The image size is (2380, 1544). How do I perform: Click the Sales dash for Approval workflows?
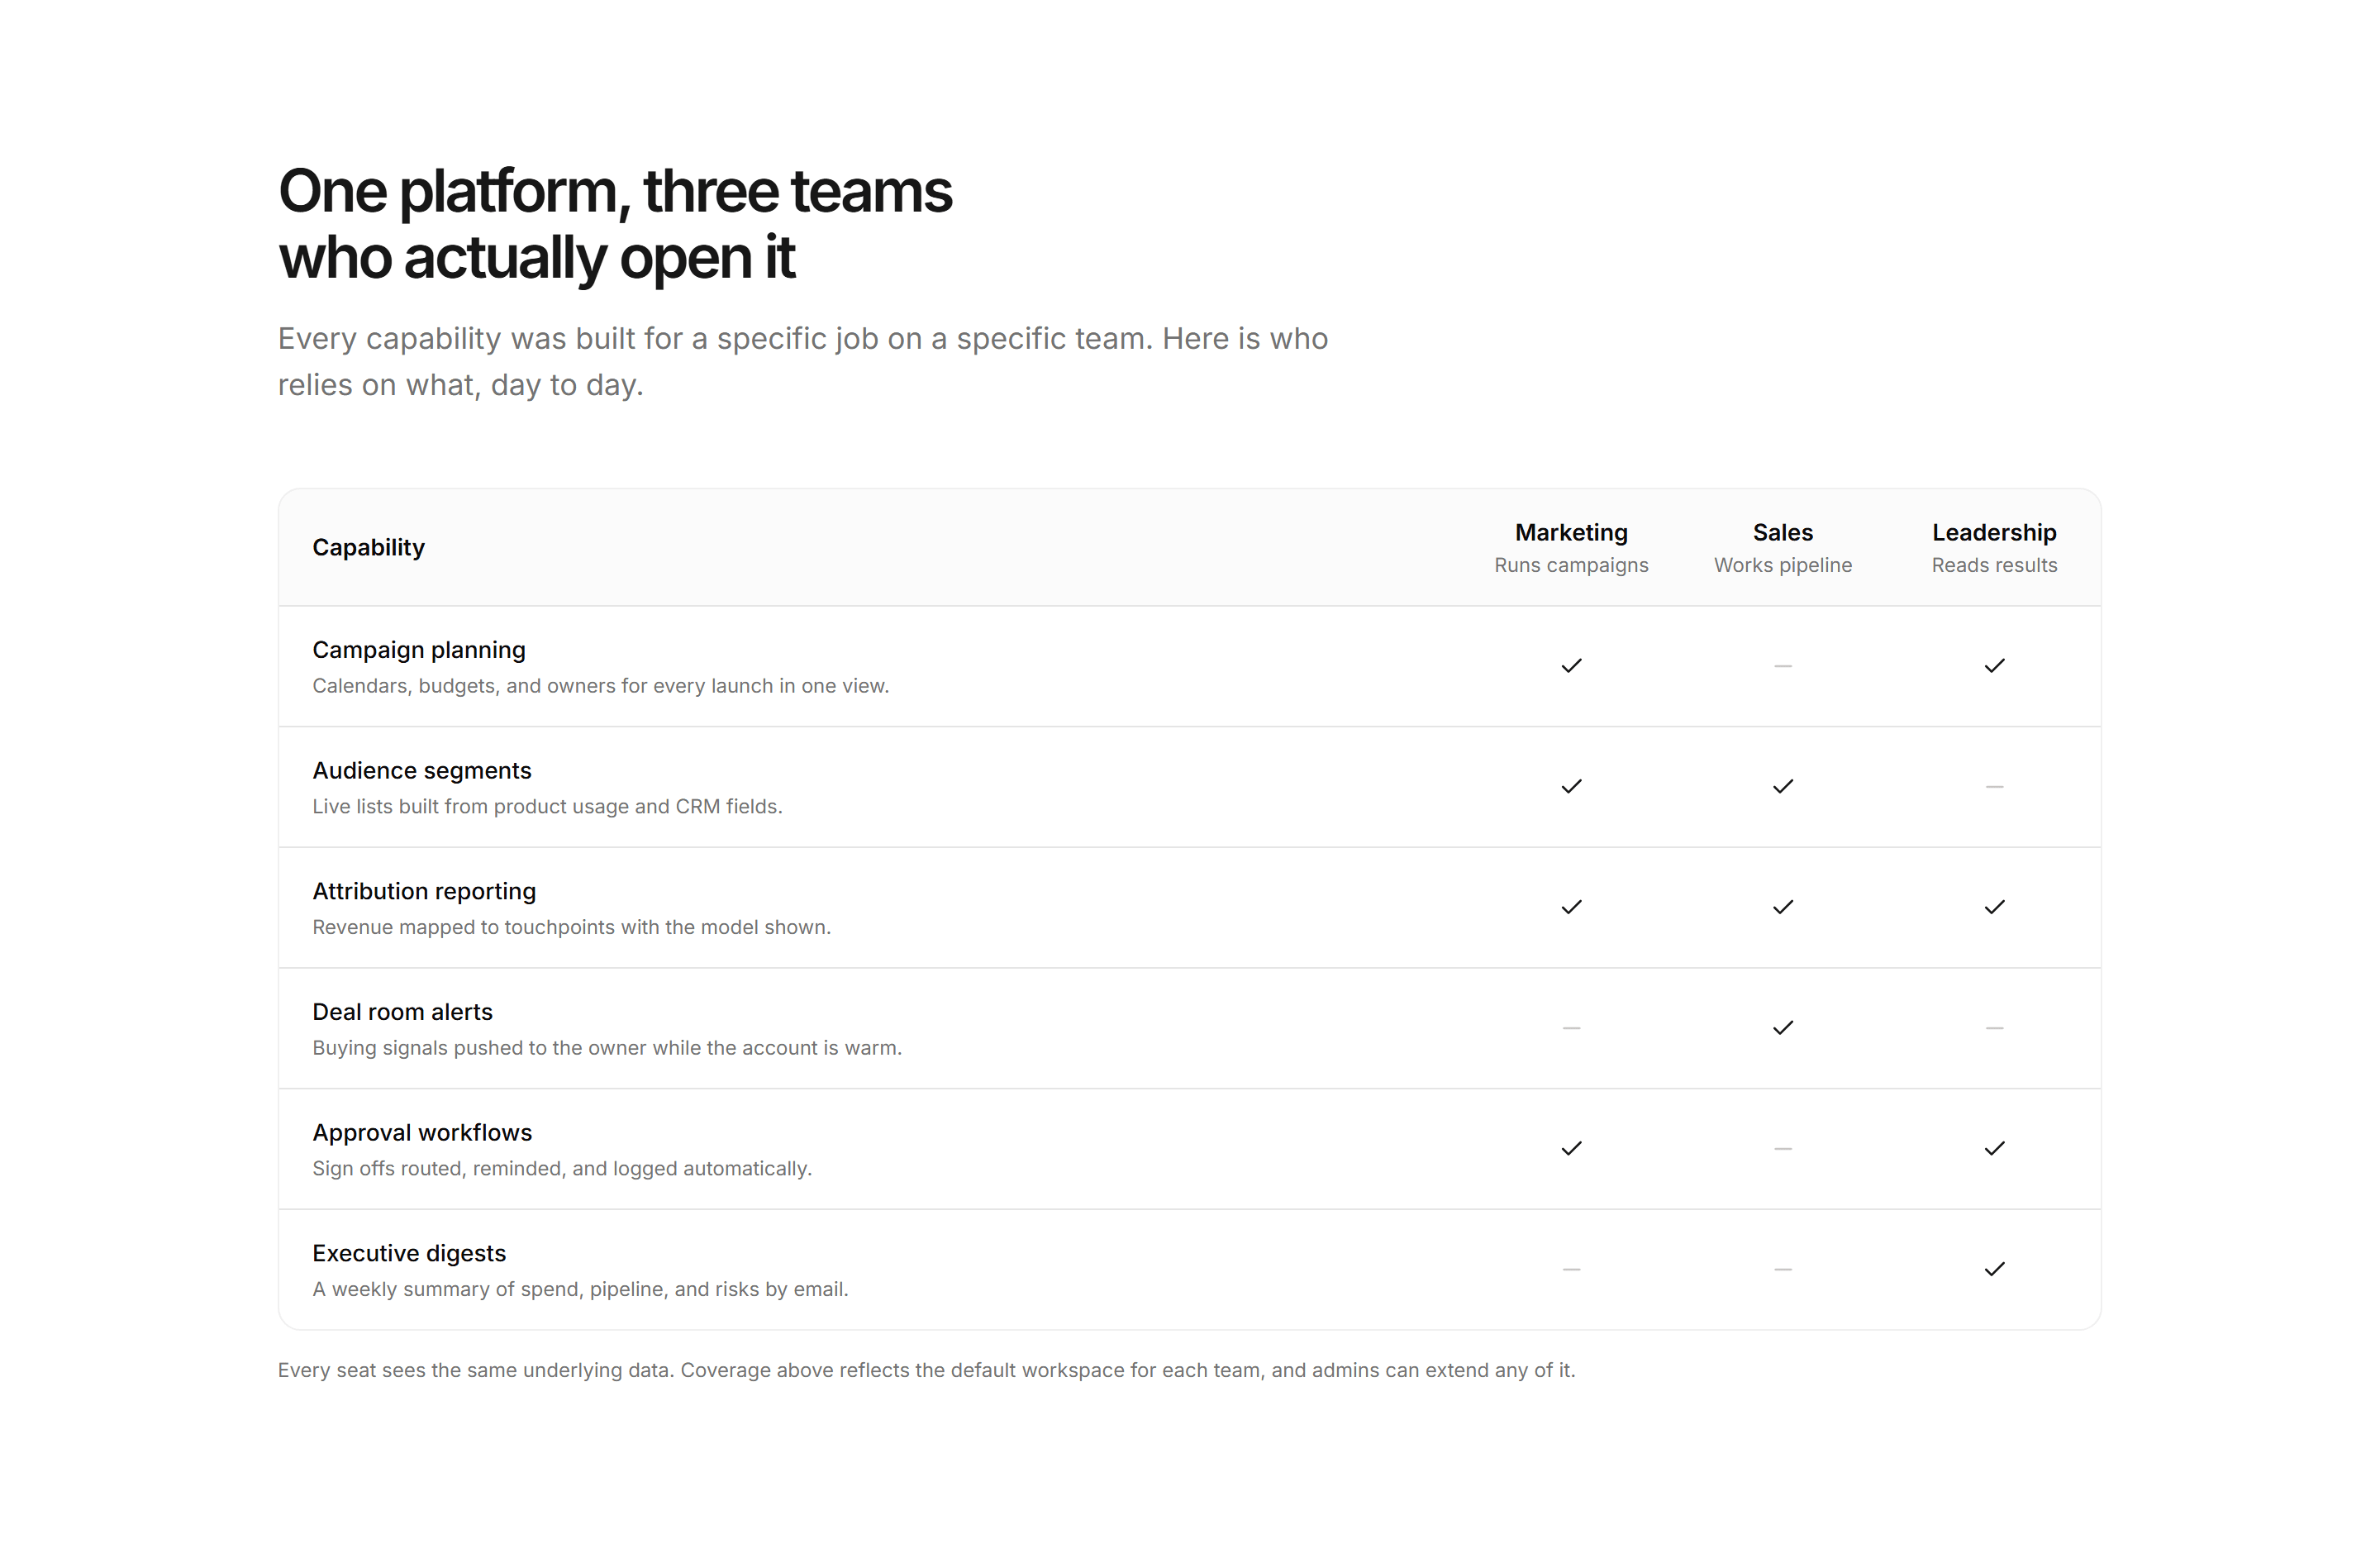pos(1782,1149)
